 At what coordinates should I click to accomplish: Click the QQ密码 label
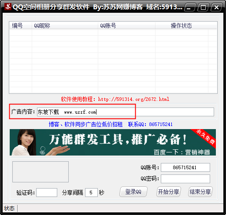pyautogui.click(x=150, y=179)
